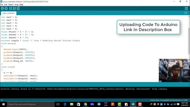
Task: Click the taskbar clock showing 10:47 AM
Action: pos(184,104)
